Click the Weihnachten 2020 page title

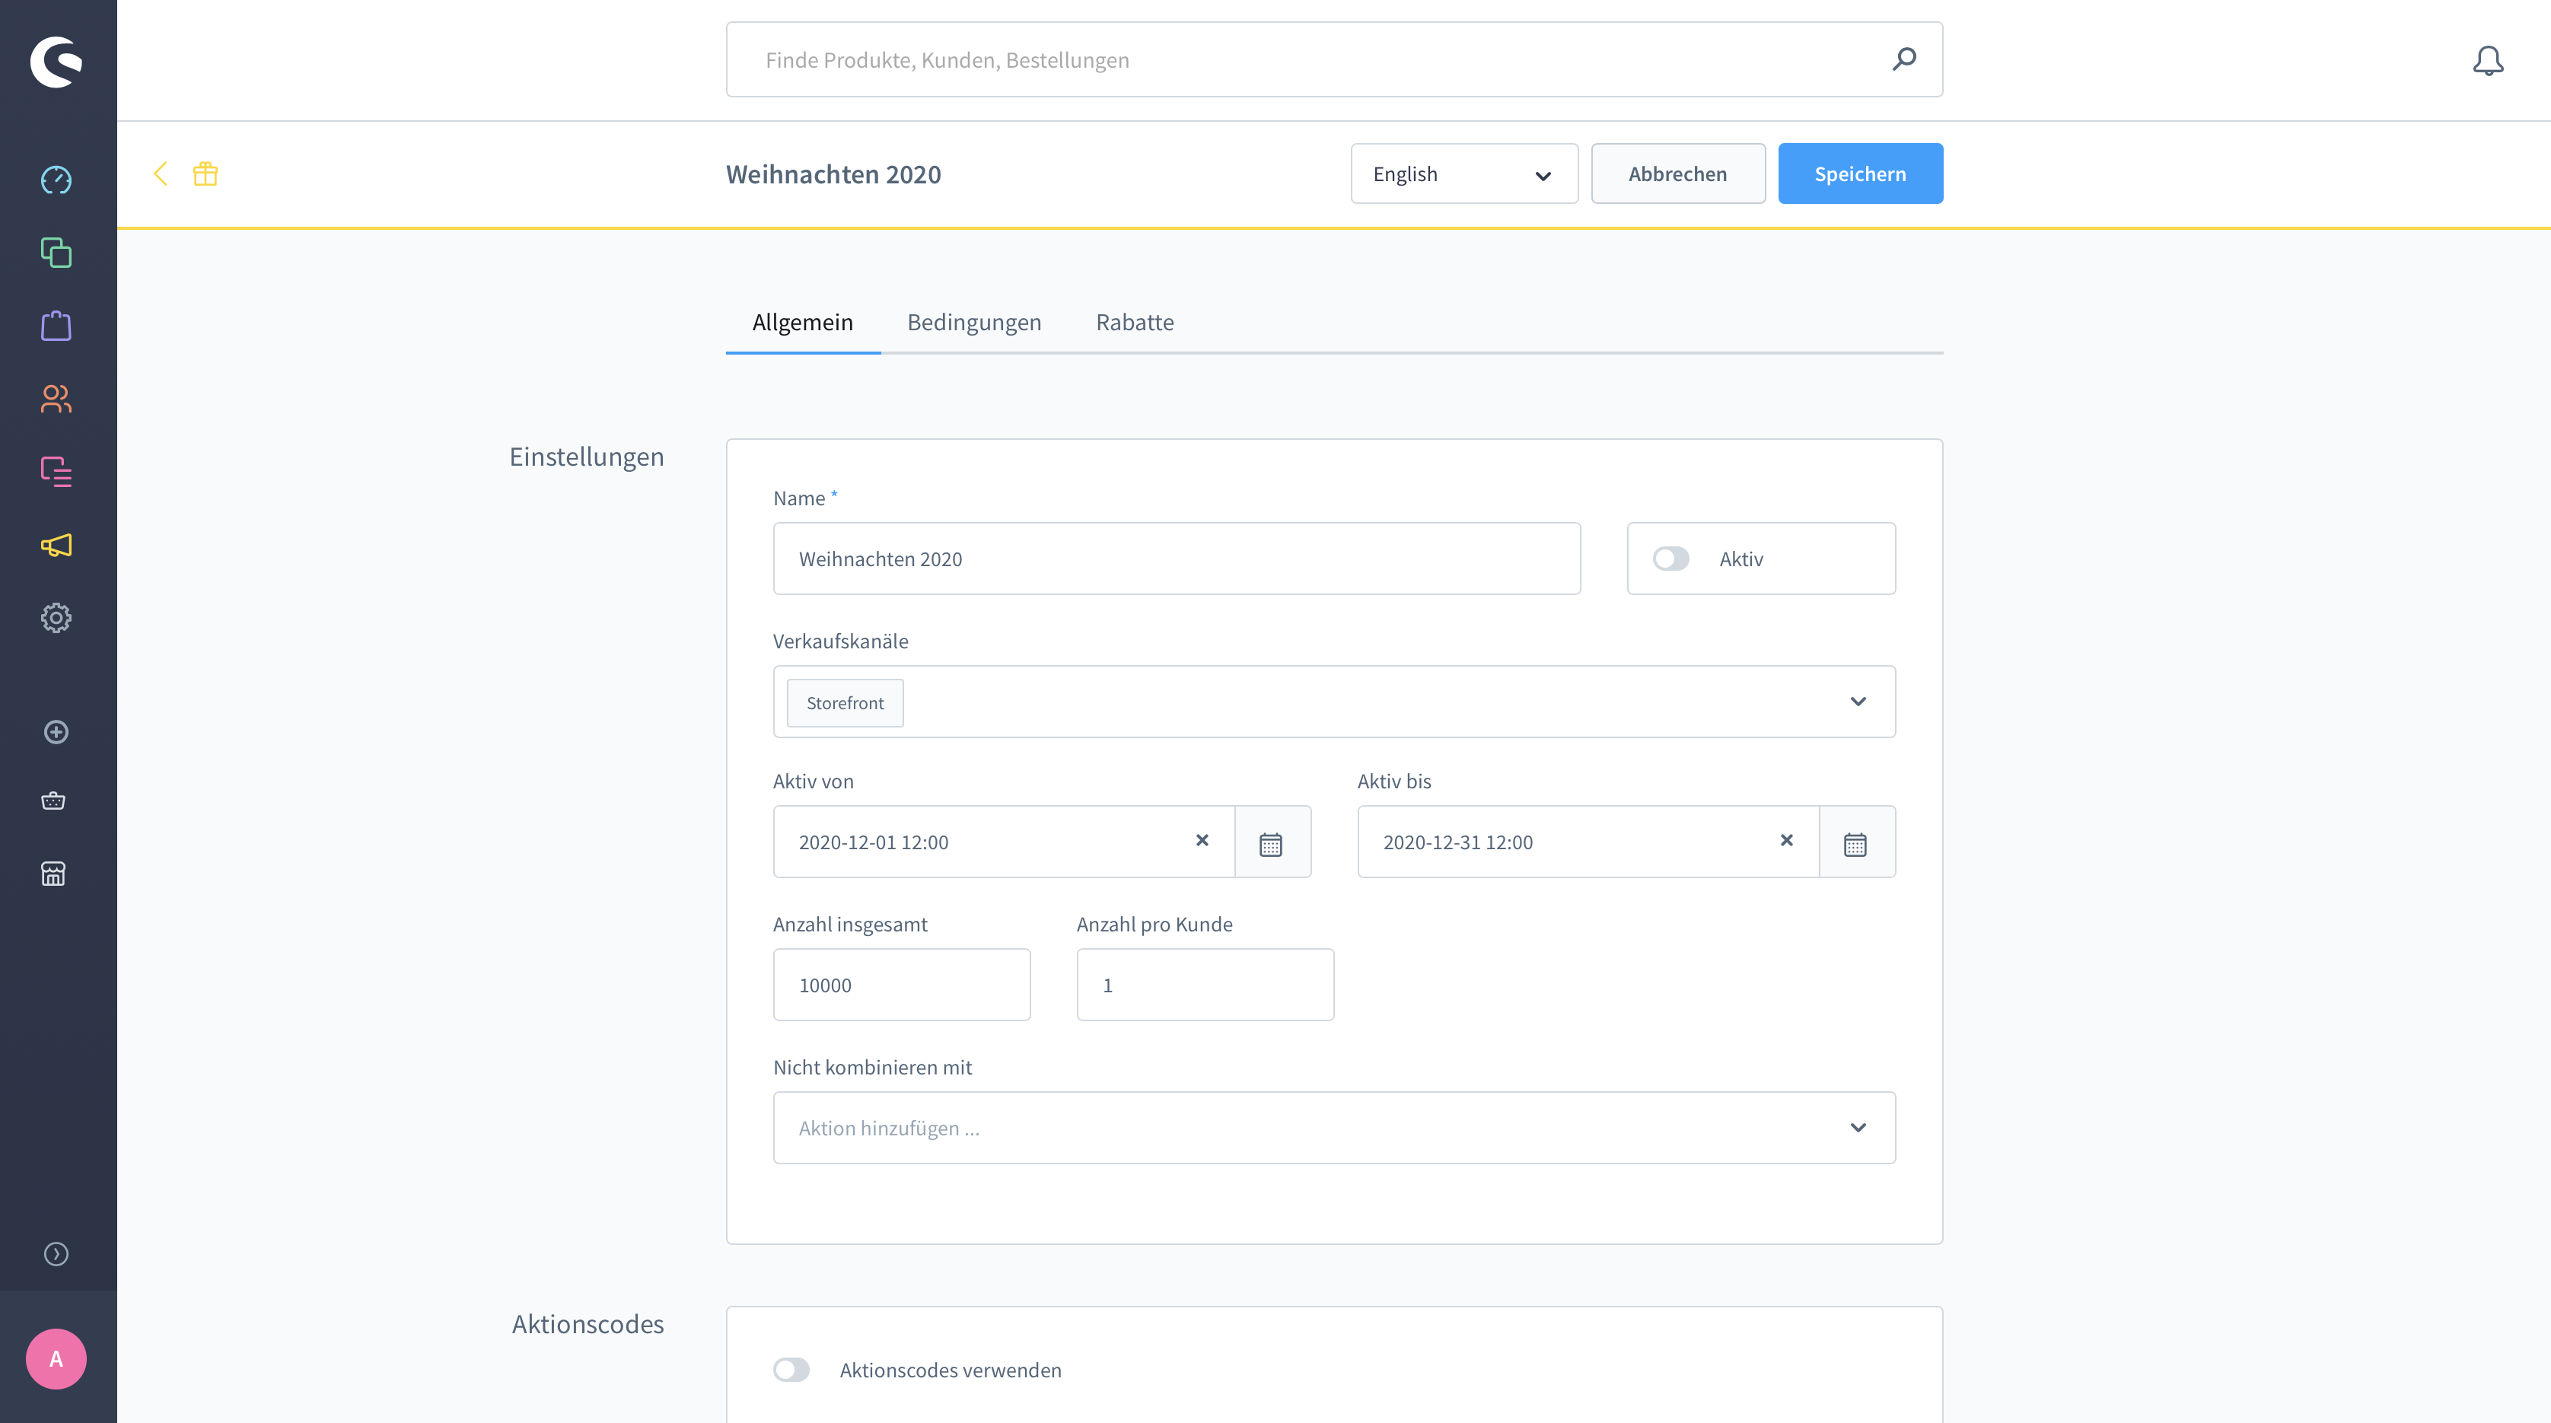point(833,174)
